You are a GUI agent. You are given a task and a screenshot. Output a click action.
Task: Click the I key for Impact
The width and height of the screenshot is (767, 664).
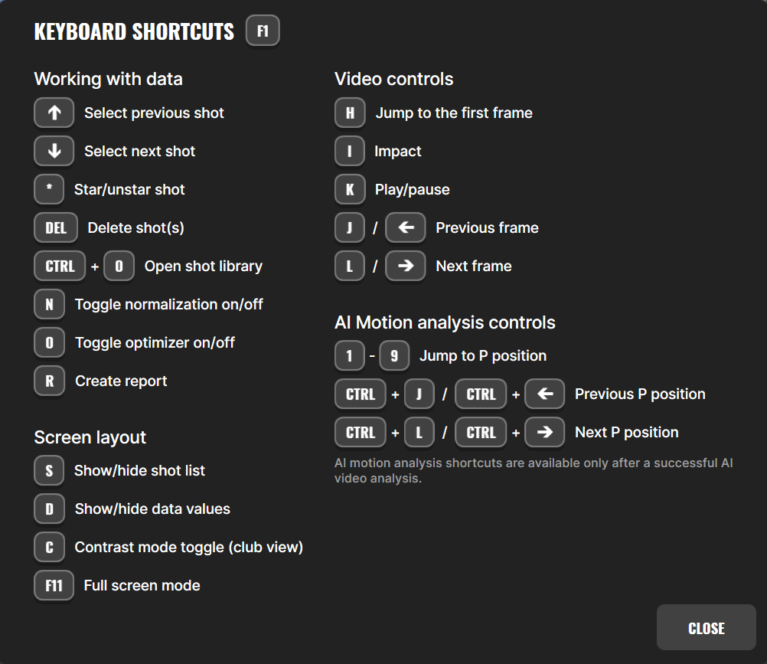[x=350, y=151]
